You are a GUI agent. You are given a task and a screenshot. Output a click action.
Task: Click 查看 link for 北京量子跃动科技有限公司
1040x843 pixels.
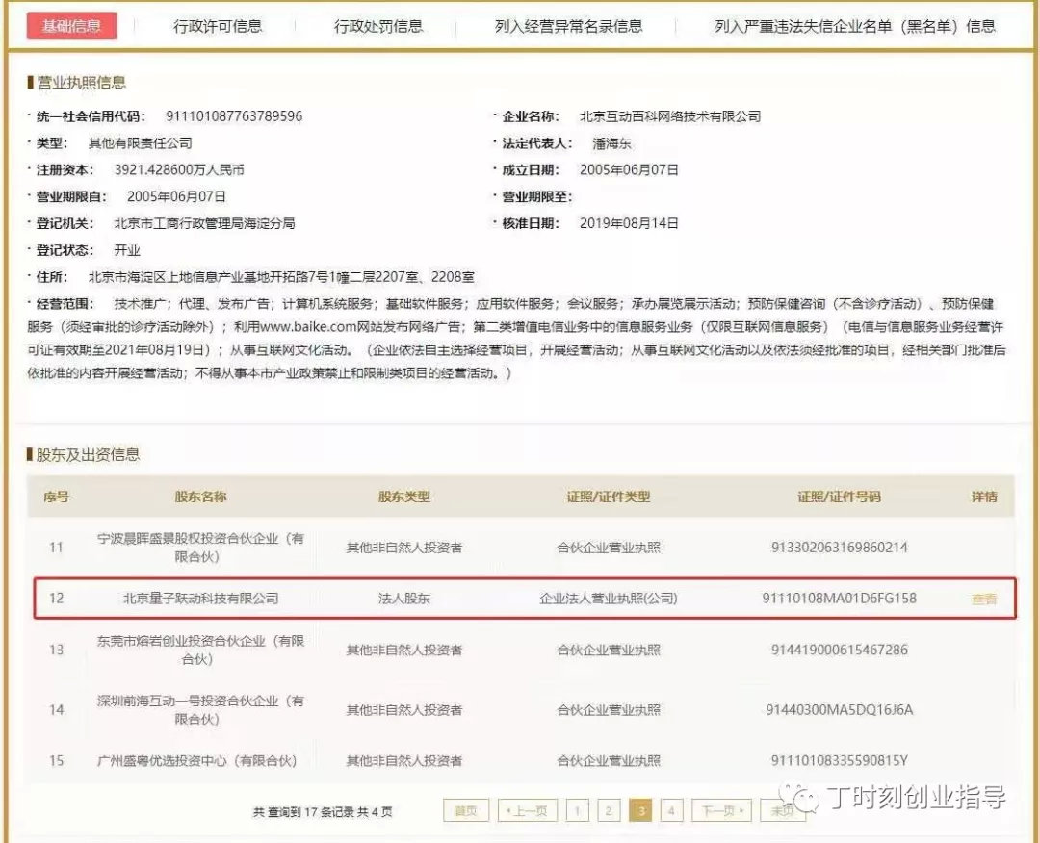[x=983, y=599]
